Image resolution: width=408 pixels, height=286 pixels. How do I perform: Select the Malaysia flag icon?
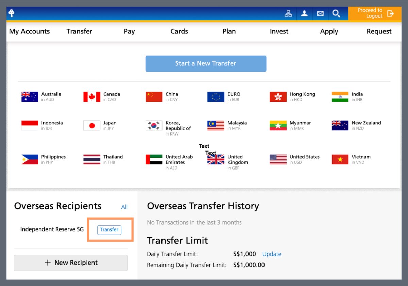coord(216,126)
